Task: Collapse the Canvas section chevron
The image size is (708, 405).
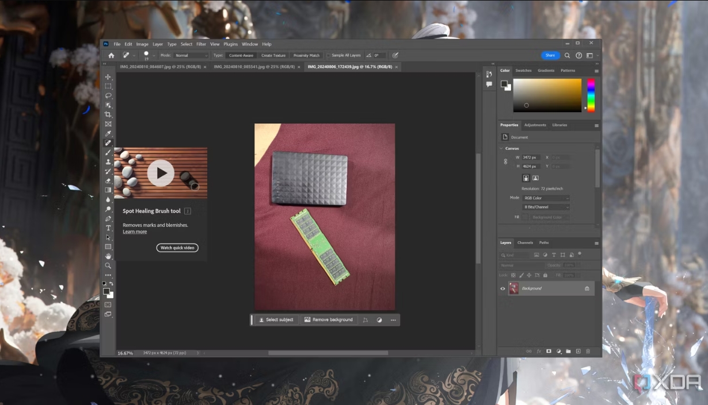Action: pyautogui.click(x=501, y=148)
